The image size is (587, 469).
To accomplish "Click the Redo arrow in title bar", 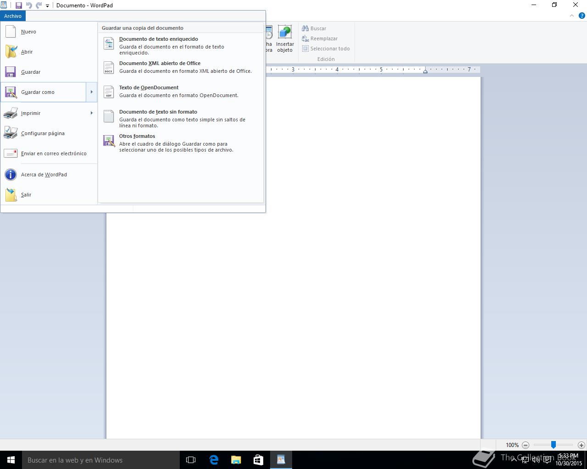I will 39,5.
